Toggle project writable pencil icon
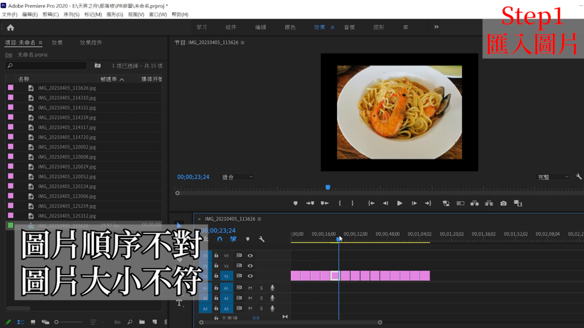This screenshot has height=328, width=584. (x=8, y=322)
